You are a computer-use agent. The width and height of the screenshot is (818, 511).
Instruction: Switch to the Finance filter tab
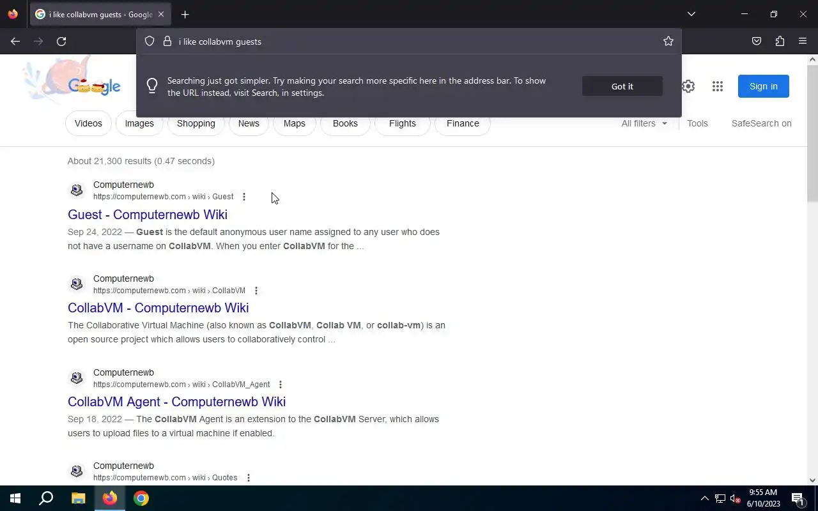[463, 123]
